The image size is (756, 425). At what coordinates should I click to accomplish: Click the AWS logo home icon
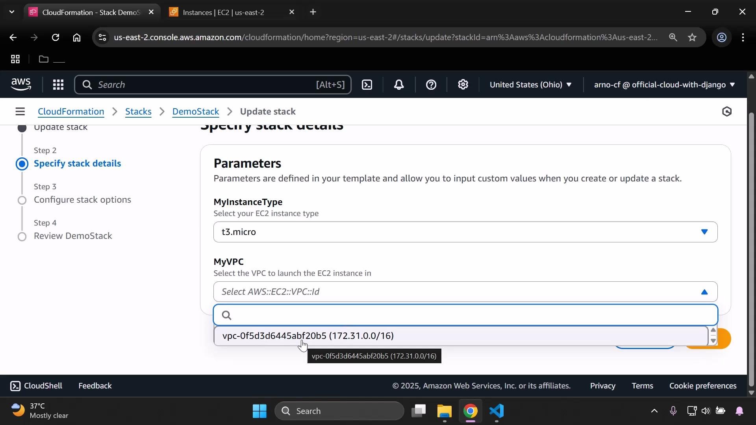coord(21,84)
